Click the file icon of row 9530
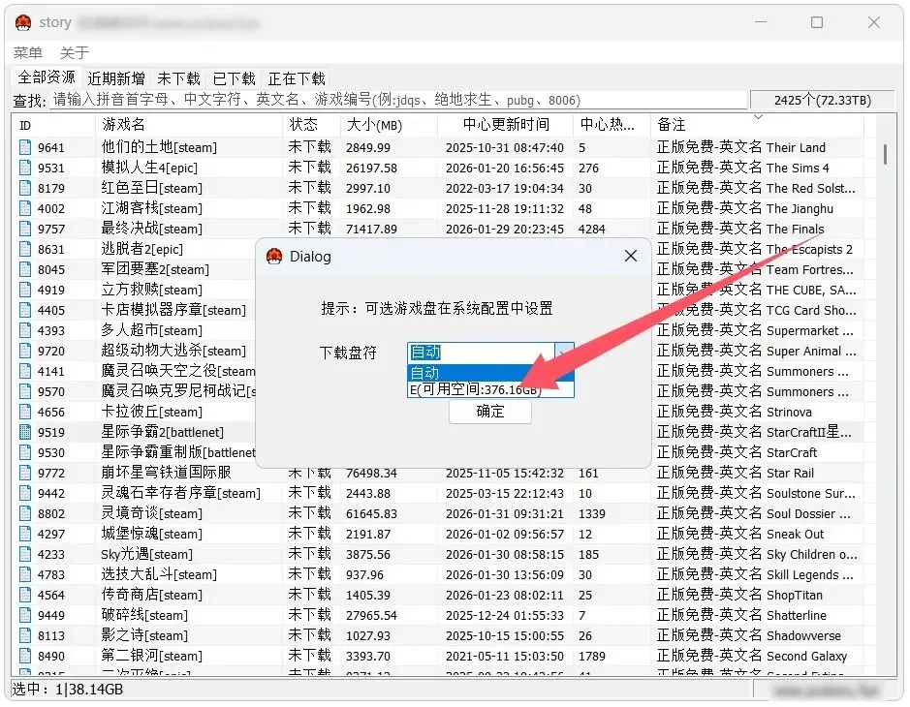The image size is (910, 707). click(x=25, y=452)
